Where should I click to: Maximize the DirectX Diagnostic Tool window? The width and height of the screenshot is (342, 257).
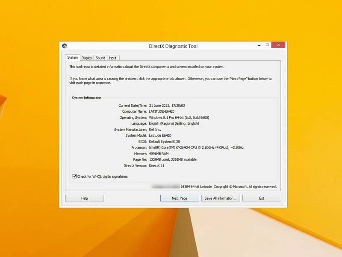[x=268, y=45]
